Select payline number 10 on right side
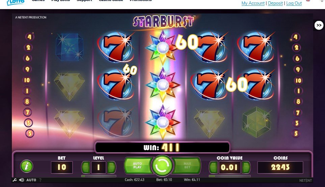The height and width of the screenshot is (187, 325). pos(298,80)
